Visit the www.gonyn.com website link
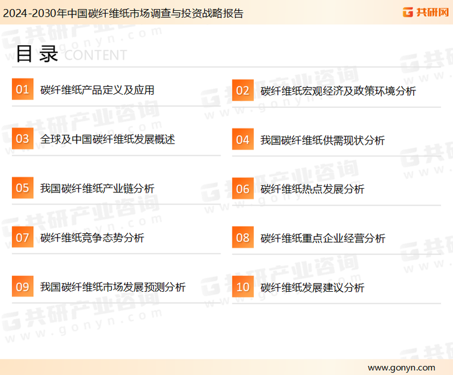 [401, 367]
